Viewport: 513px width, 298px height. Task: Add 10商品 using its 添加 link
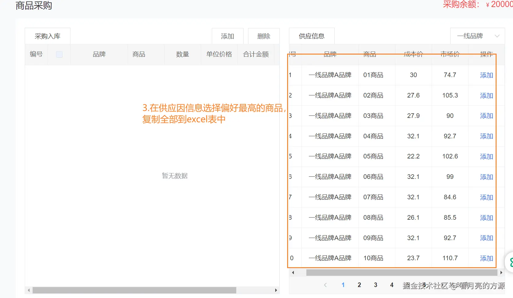pyautogui.click(x=486, y=258)
